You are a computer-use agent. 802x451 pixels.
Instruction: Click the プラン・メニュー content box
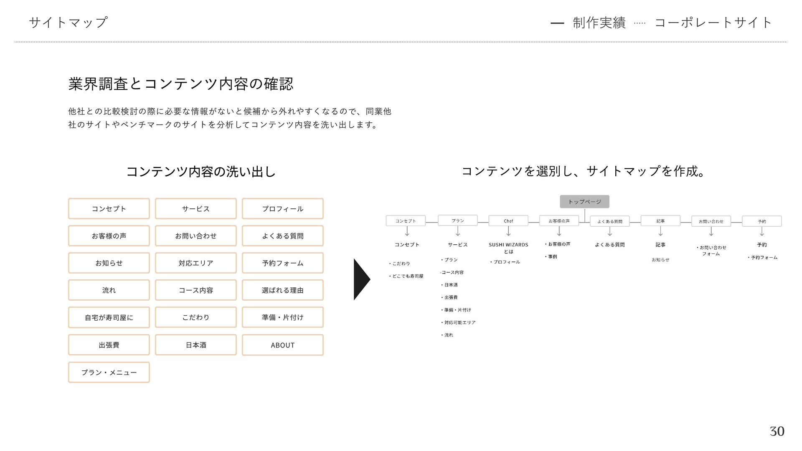tap(109, 372)
